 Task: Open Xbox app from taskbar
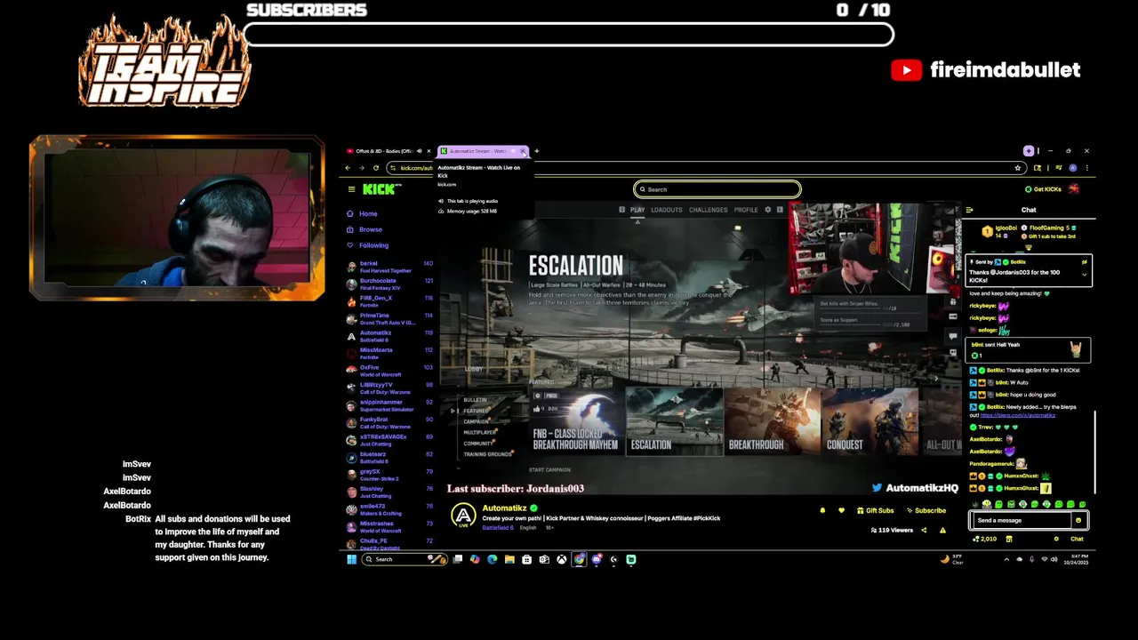click(x=562, y=559)
